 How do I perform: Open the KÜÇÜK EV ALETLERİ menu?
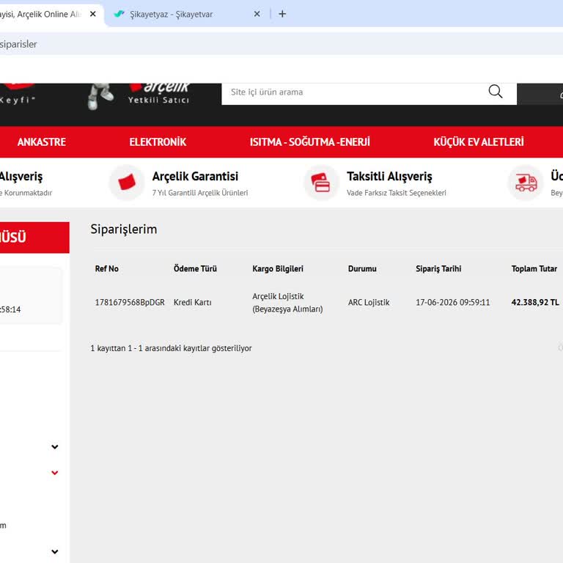point(478,141)
